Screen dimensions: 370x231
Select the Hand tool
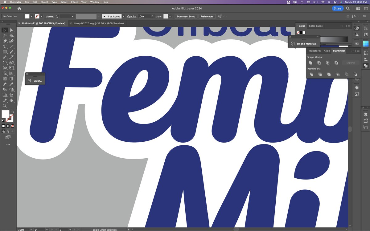pos(11,100)
